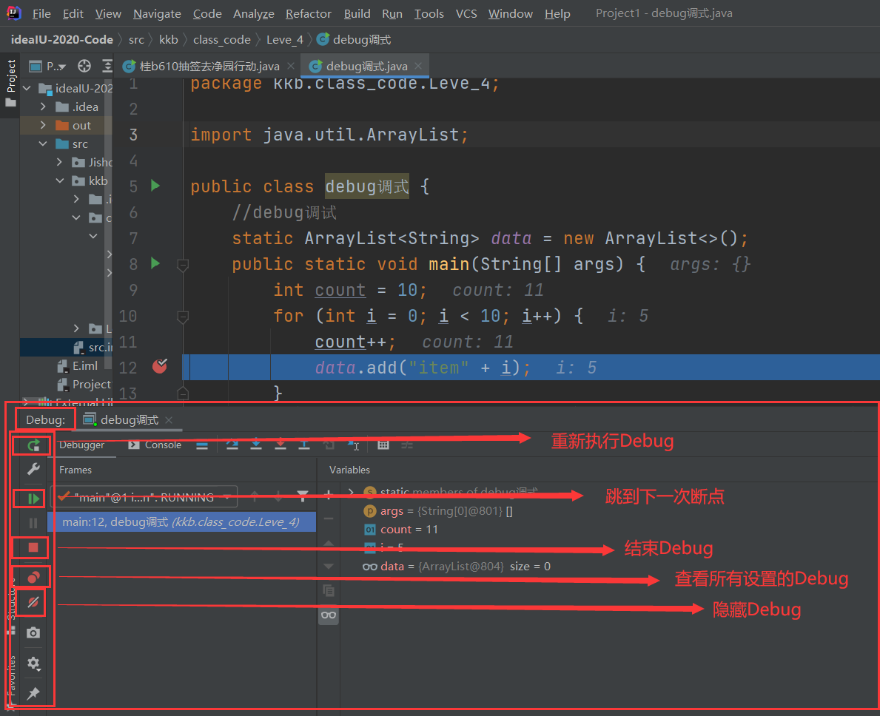Close the debug调式.java editor tab
Image resolution: width=880 pixels, height=716 pixels.
[x=418, y=66]
